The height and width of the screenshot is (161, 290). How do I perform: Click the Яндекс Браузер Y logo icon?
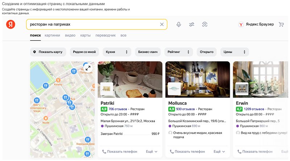coord(241,24)
